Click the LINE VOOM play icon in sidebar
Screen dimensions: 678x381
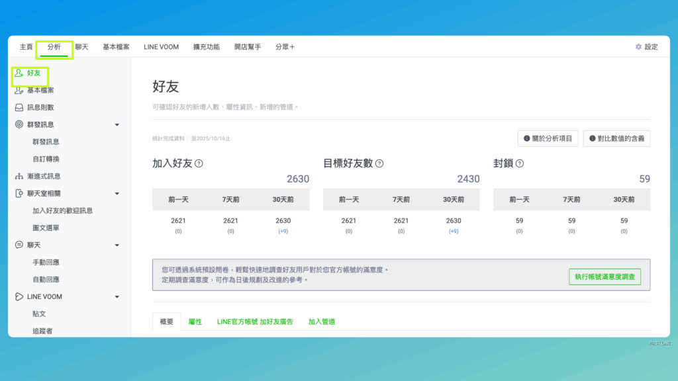[x=19, y=296]
